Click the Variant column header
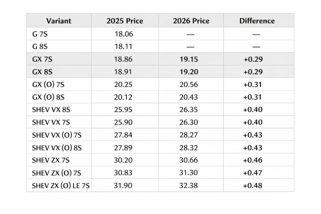321x214 pixels. point(59,21)
